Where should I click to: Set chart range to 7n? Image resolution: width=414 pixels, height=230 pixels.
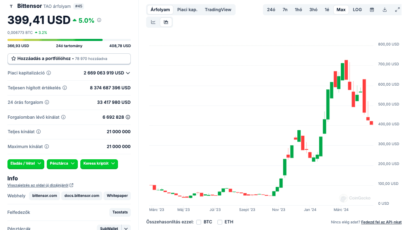(x=285, y=10)
